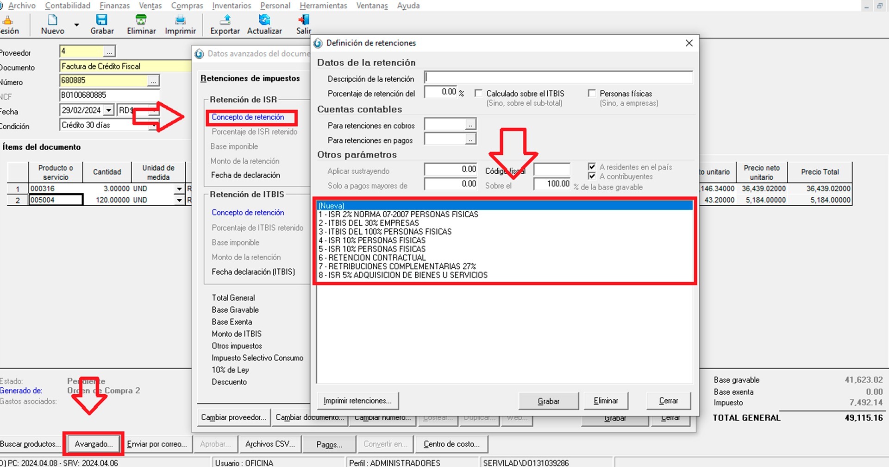Click the Imprimir printer icon

180,20
